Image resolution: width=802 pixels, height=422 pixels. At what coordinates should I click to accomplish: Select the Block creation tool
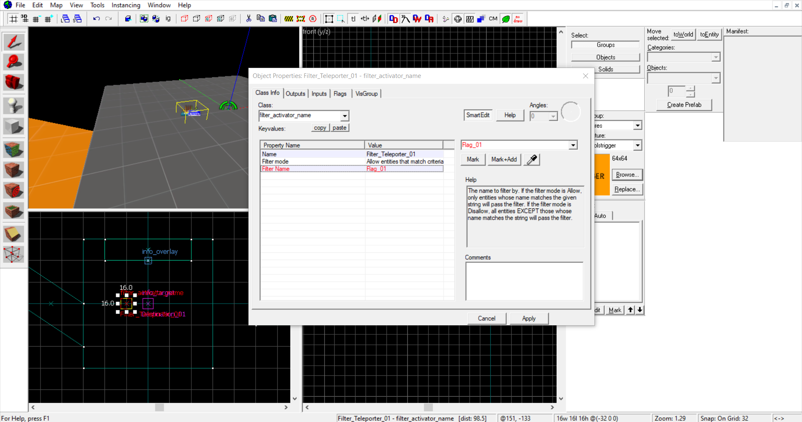tap(14, 126)
